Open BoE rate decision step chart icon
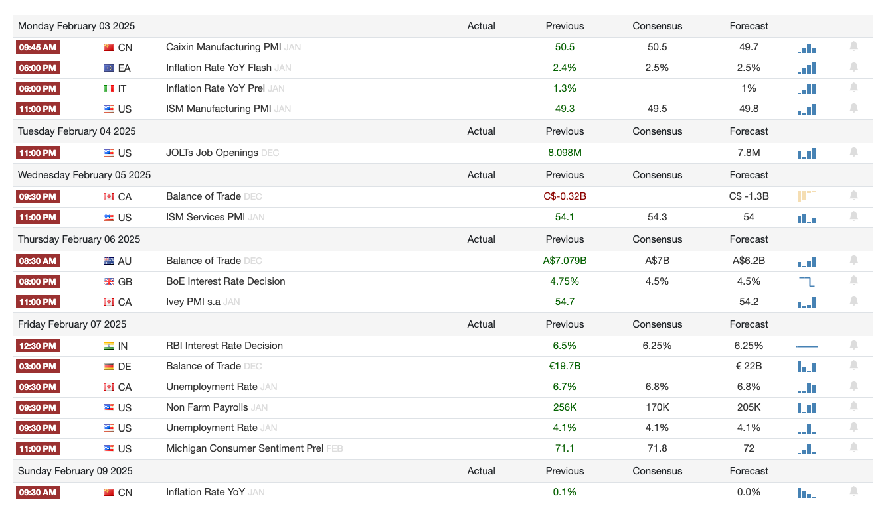 tap(806, 281)
